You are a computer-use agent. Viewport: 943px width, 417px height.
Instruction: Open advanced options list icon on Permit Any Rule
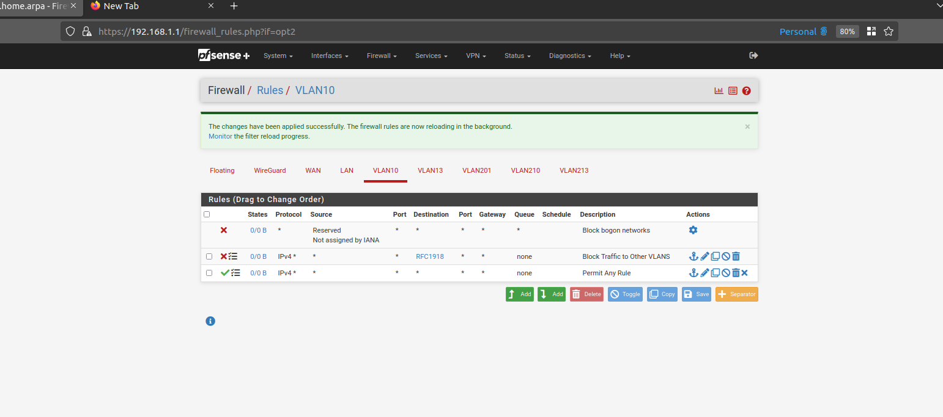pyautogui.click(x=235, y=273)
